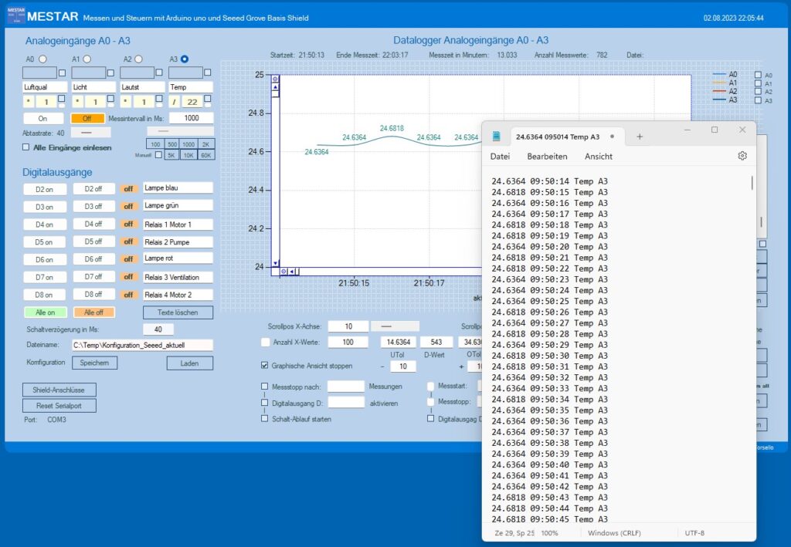Click chart Y-axis scroll up arrow
The image size is (791, 547).
coord(275,87)
